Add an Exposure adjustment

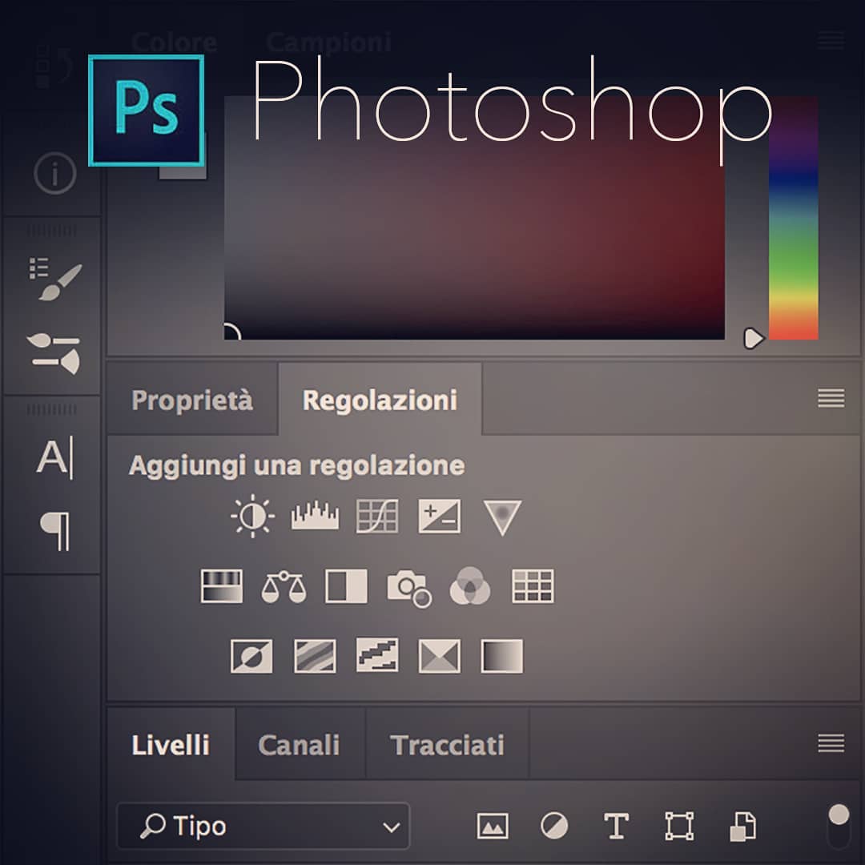(439, 515)
